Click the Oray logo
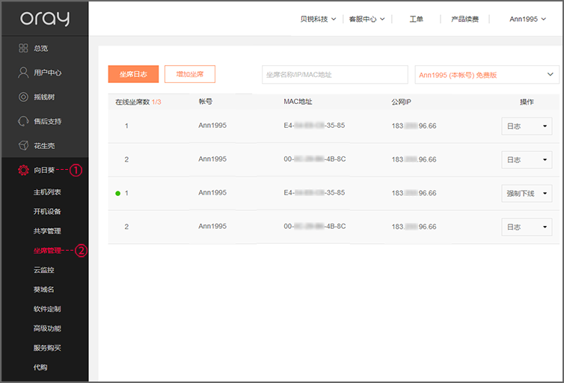564x383 pixels. pos(44,19)
